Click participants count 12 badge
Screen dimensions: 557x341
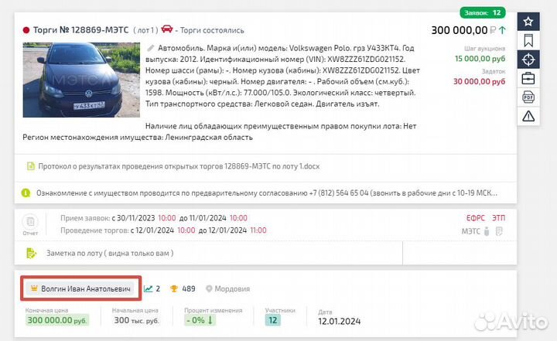(273, 320)
